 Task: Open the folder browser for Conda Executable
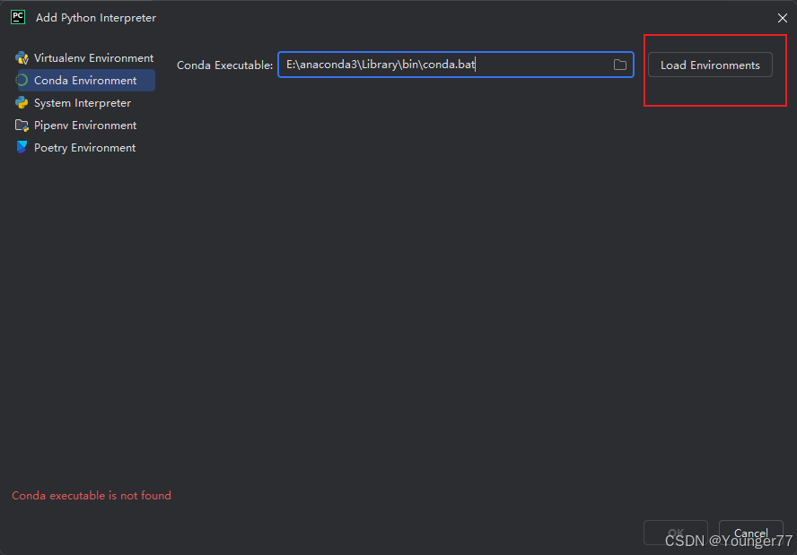tap(620, 64)
